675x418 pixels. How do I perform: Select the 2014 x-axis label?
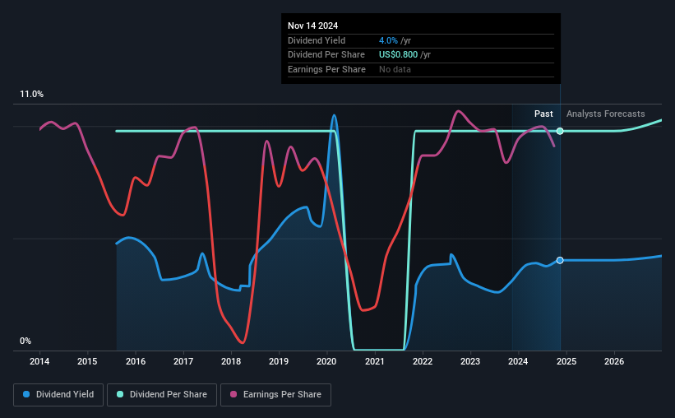[39, 361]
